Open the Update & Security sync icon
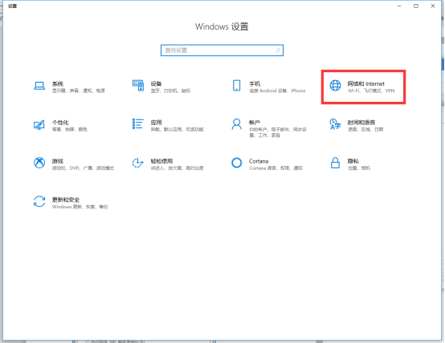445x343 pixels. (x=39, y=201)
